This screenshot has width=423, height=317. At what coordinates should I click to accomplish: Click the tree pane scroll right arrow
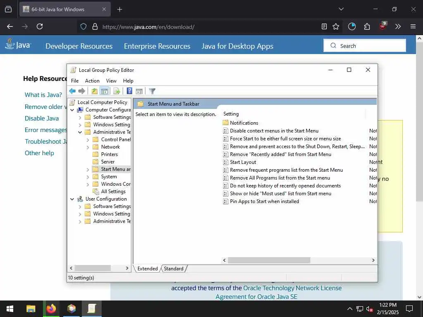[x=127, y=268]
